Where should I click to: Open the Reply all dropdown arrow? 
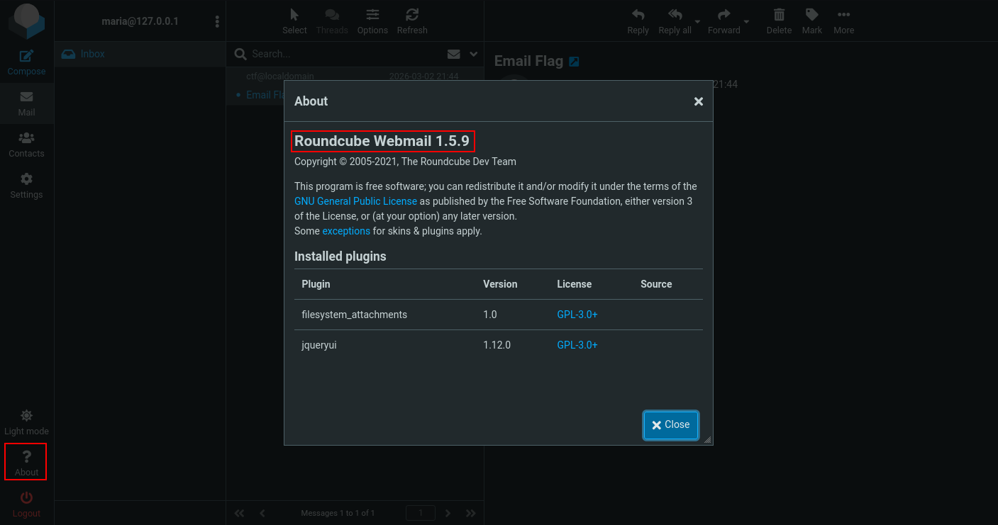point(698,22)
